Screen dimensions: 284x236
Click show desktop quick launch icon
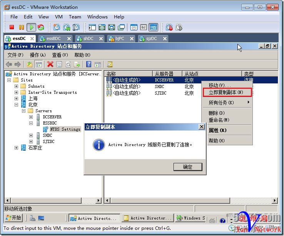(41, 218)
